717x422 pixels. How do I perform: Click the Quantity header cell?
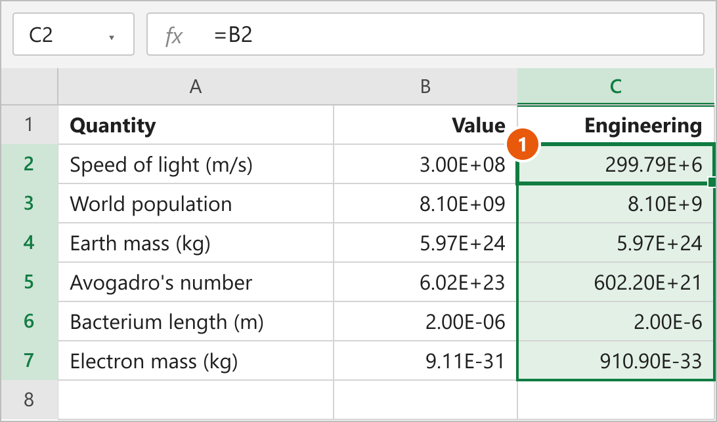tap(196, 125)
